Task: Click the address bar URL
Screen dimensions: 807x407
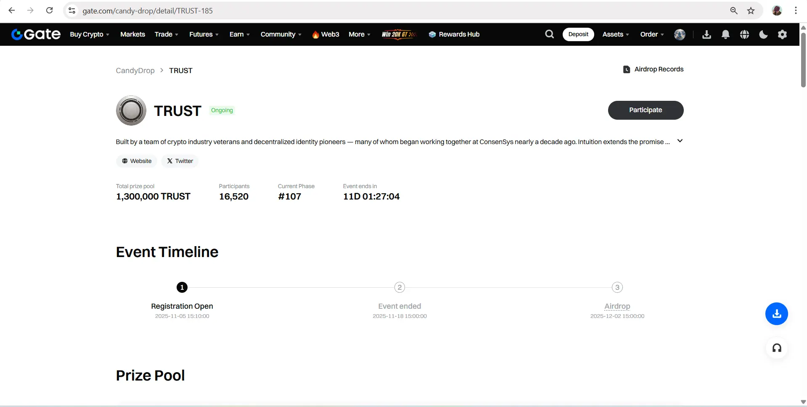Action: 148,11
